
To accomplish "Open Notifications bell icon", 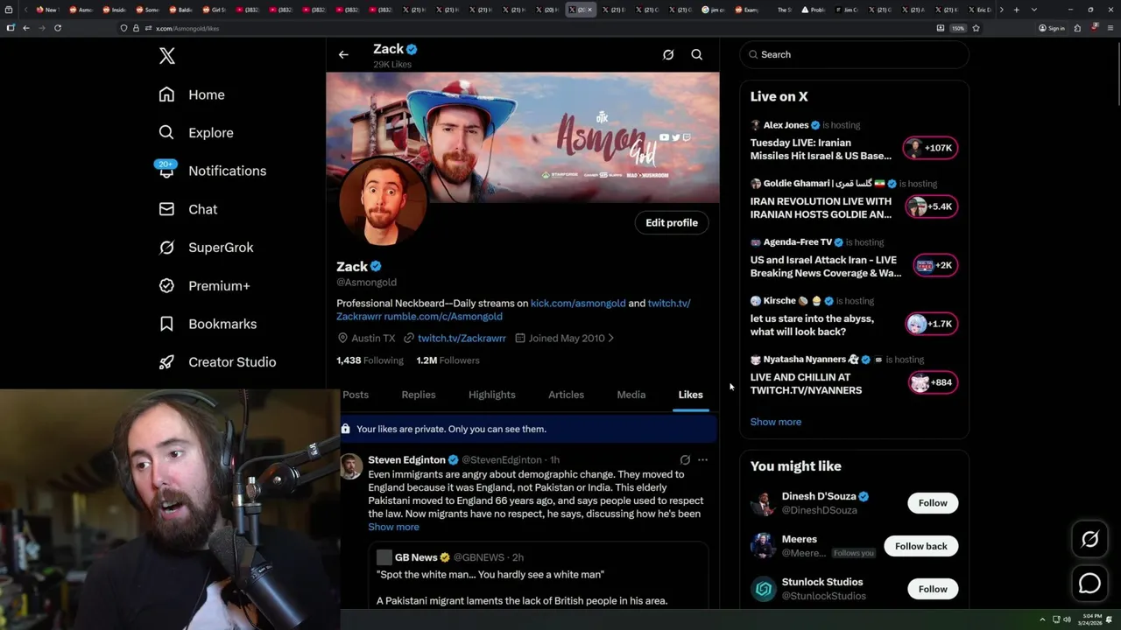I will [166, 170].
